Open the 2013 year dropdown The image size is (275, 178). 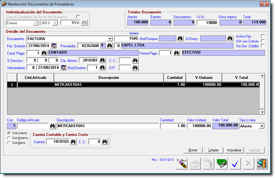click(55, 23)
